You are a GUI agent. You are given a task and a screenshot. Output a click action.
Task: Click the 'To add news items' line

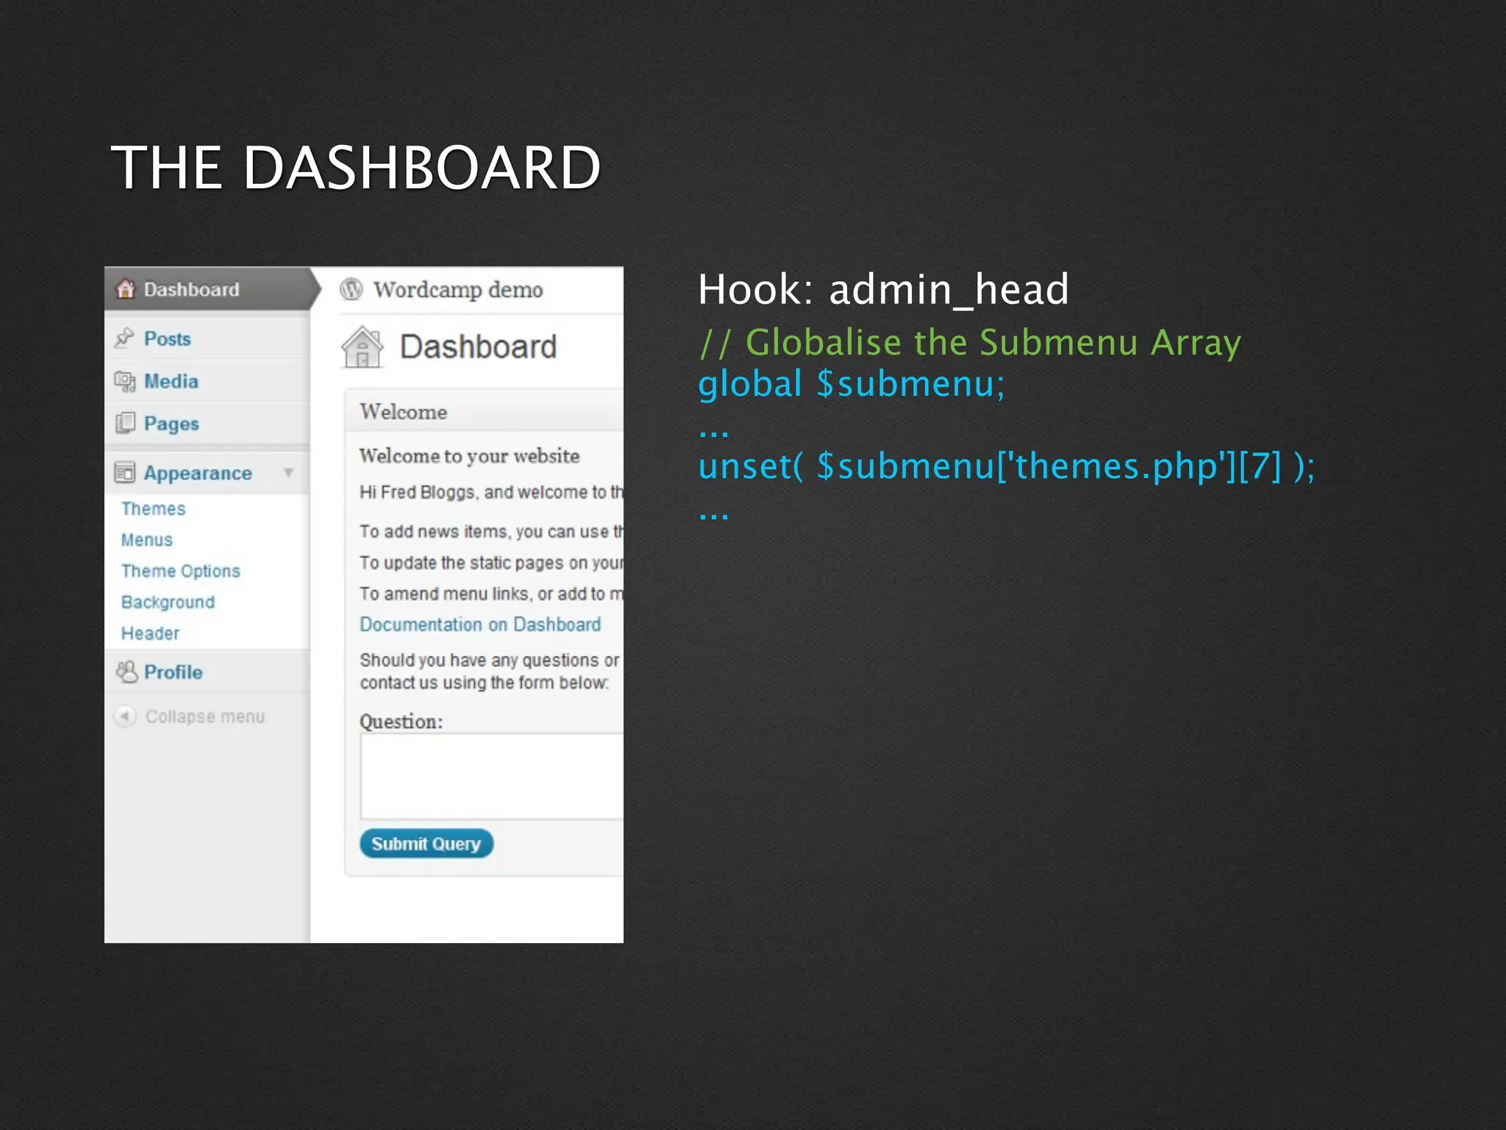491,531
